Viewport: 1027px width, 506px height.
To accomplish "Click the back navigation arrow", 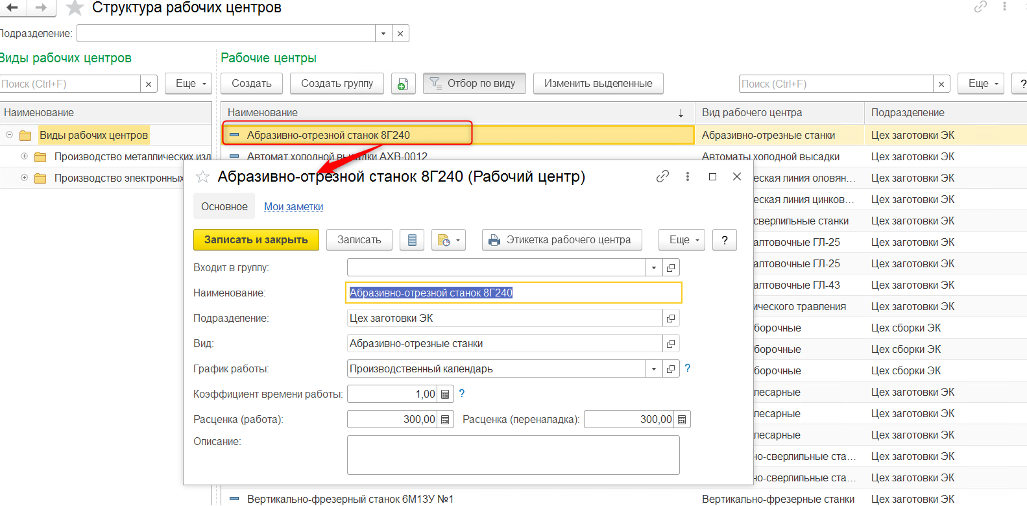I will (x=12, y=8).
